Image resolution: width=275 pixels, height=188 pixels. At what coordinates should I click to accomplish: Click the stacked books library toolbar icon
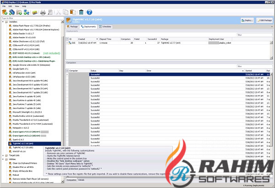pos(35,12)
